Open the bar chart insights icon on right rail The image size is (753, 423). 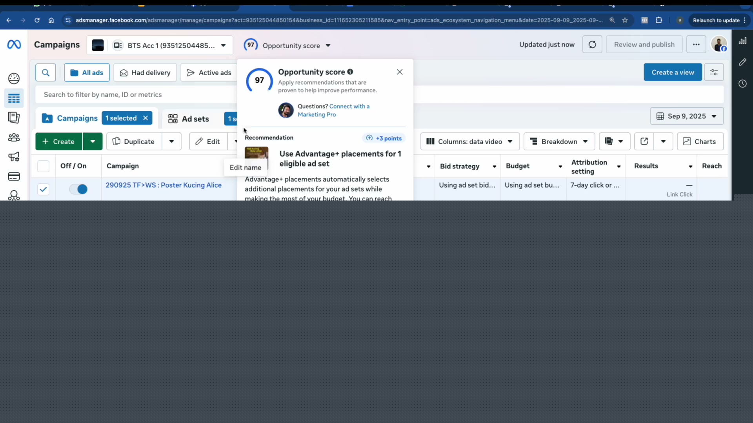point(742,41)
